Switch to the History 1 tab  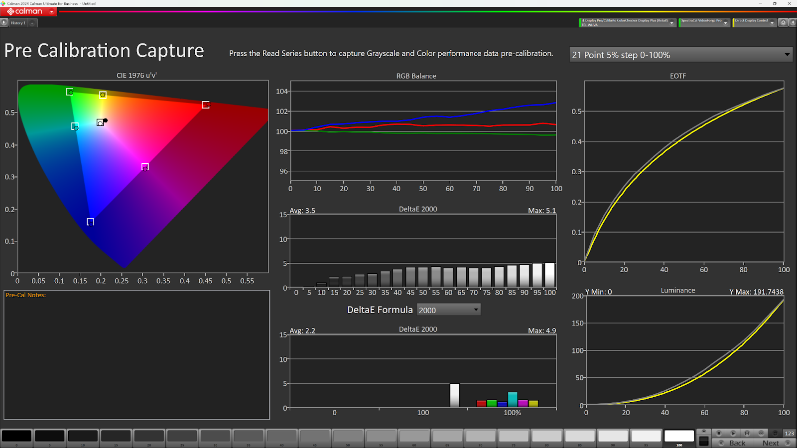pyautogui.click(x=18, y=23)
